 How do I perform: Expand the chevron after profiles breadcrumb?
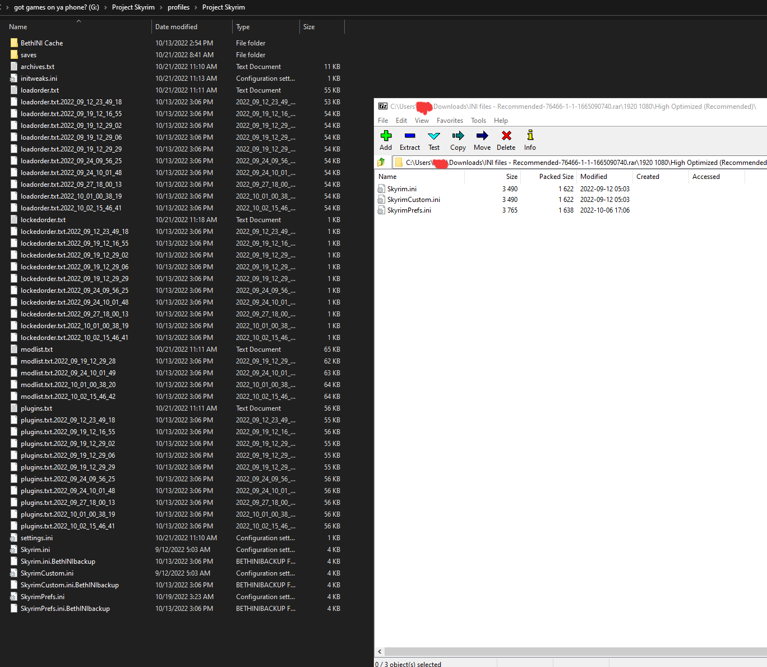coord(196,7)
